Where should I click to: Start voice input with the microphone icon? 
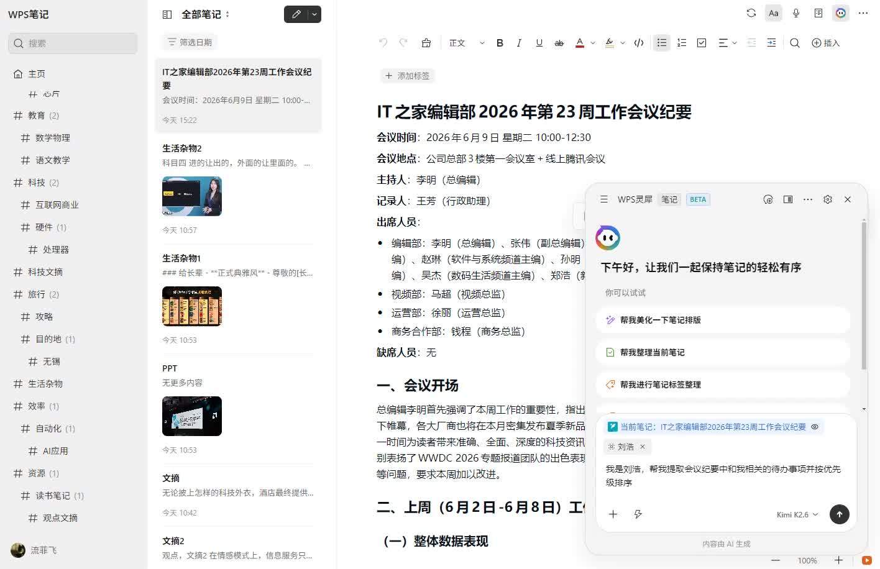(796, 13)
